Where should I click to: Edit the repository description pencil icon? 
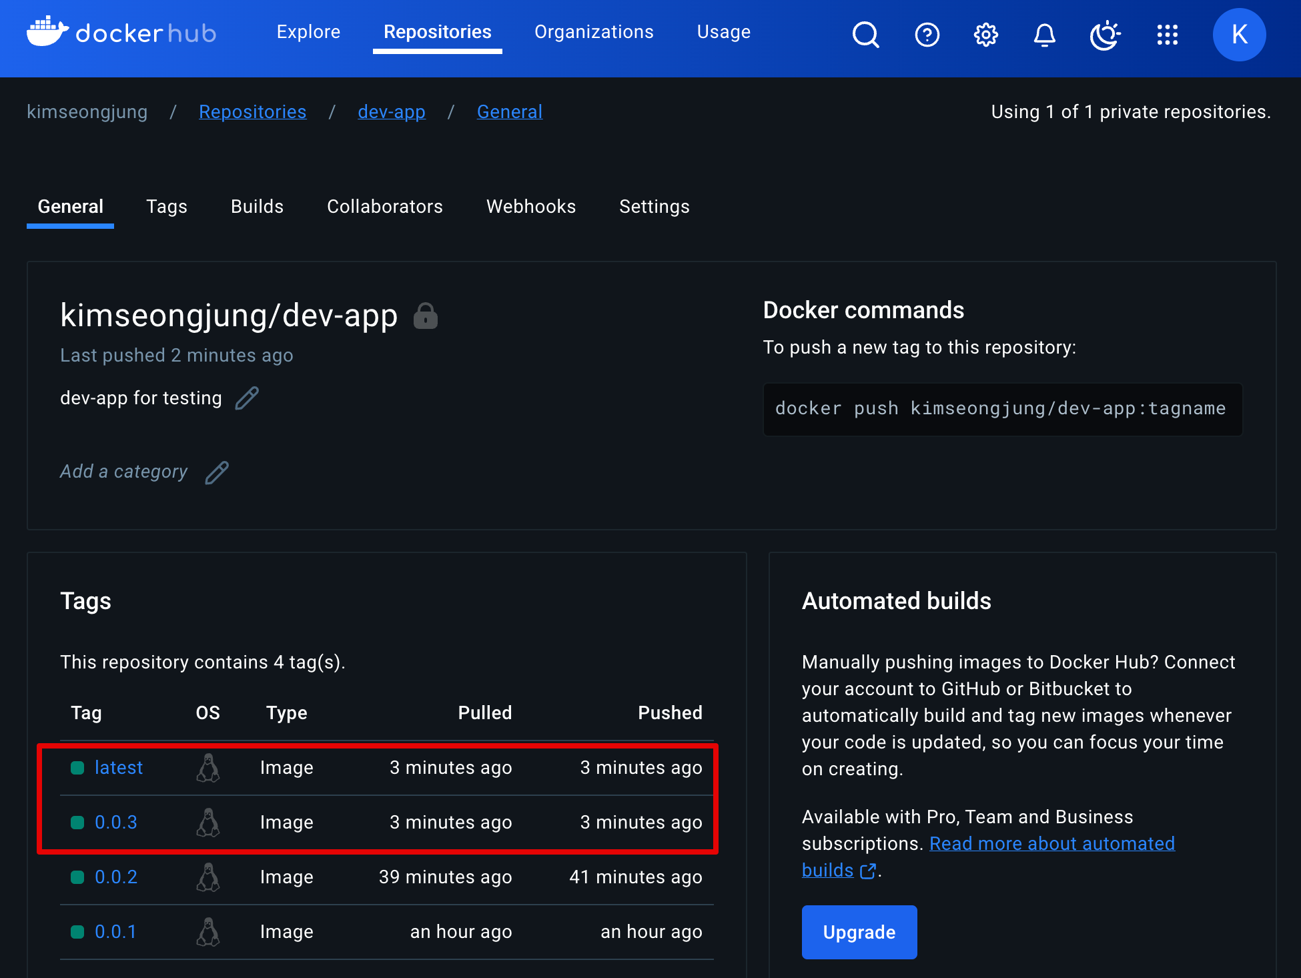point(247,398)
